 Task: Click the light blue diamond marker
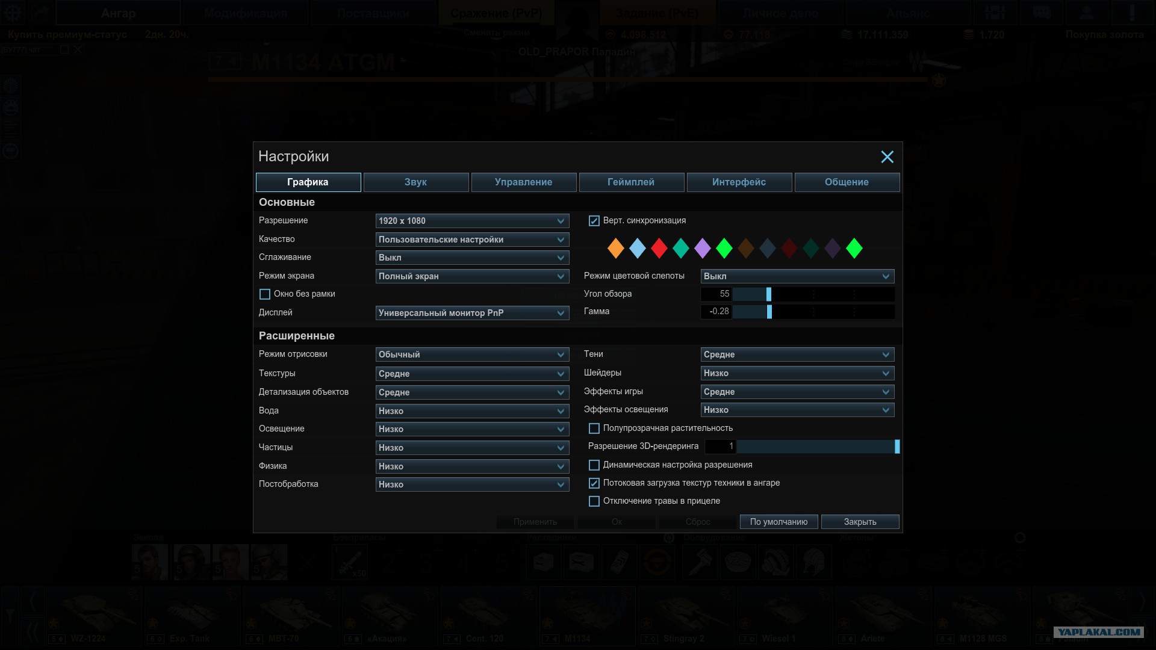637,248
